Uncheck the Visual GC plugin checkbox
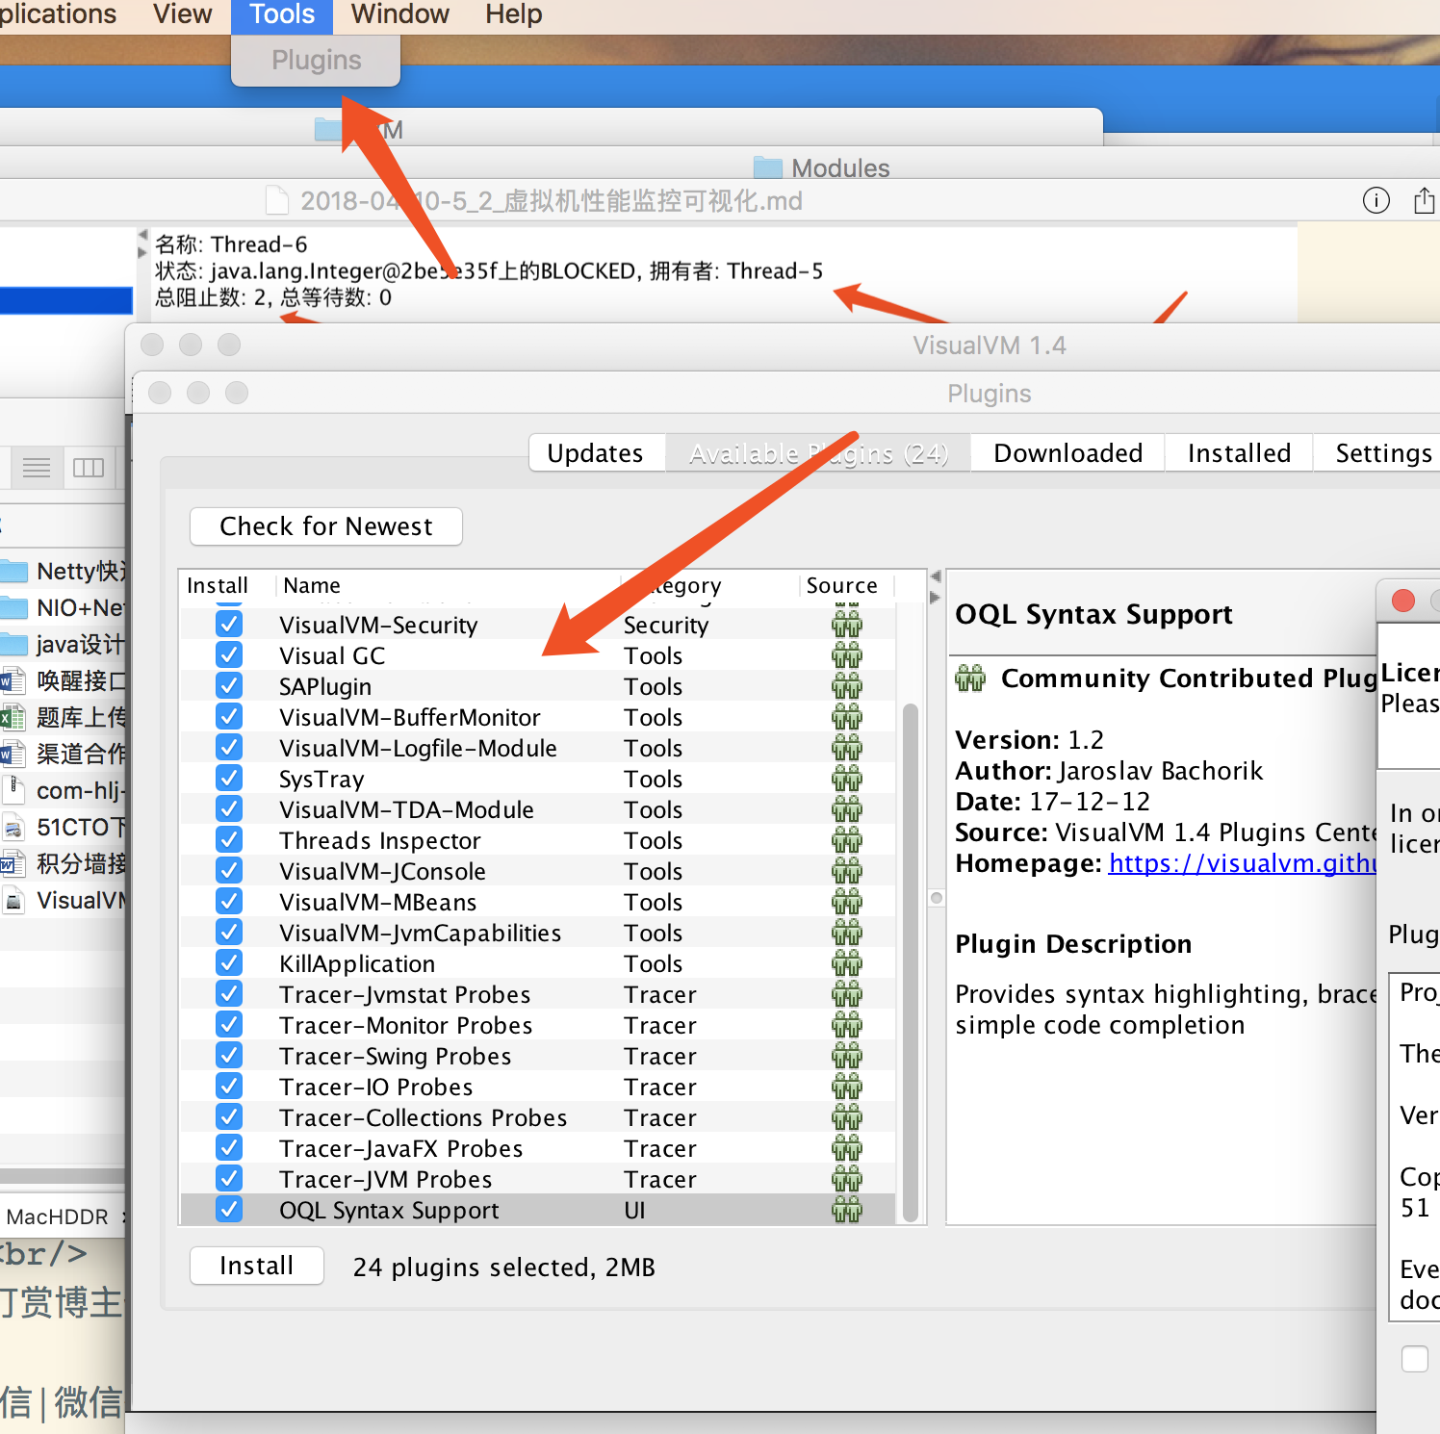Image resolution: width=1440 pixels, height=1434 pixels. point(229,655)
